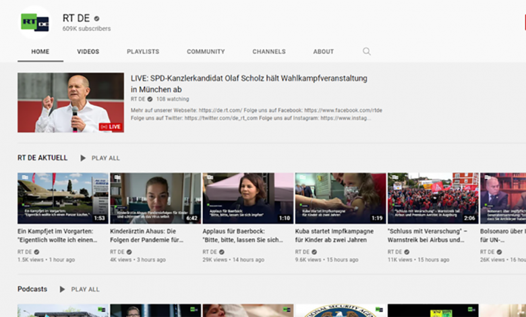This screenshot has height=317, width=526.
Task: Click the RT DE channel title heading
Action: (x=76, y=18)
